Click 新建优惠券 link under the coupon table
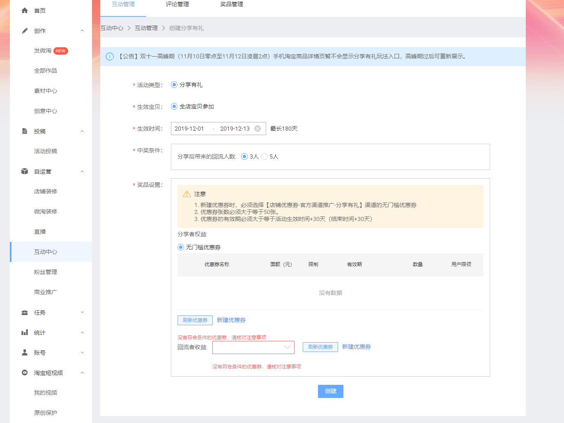Screen dimensions: 564x423 231,320
